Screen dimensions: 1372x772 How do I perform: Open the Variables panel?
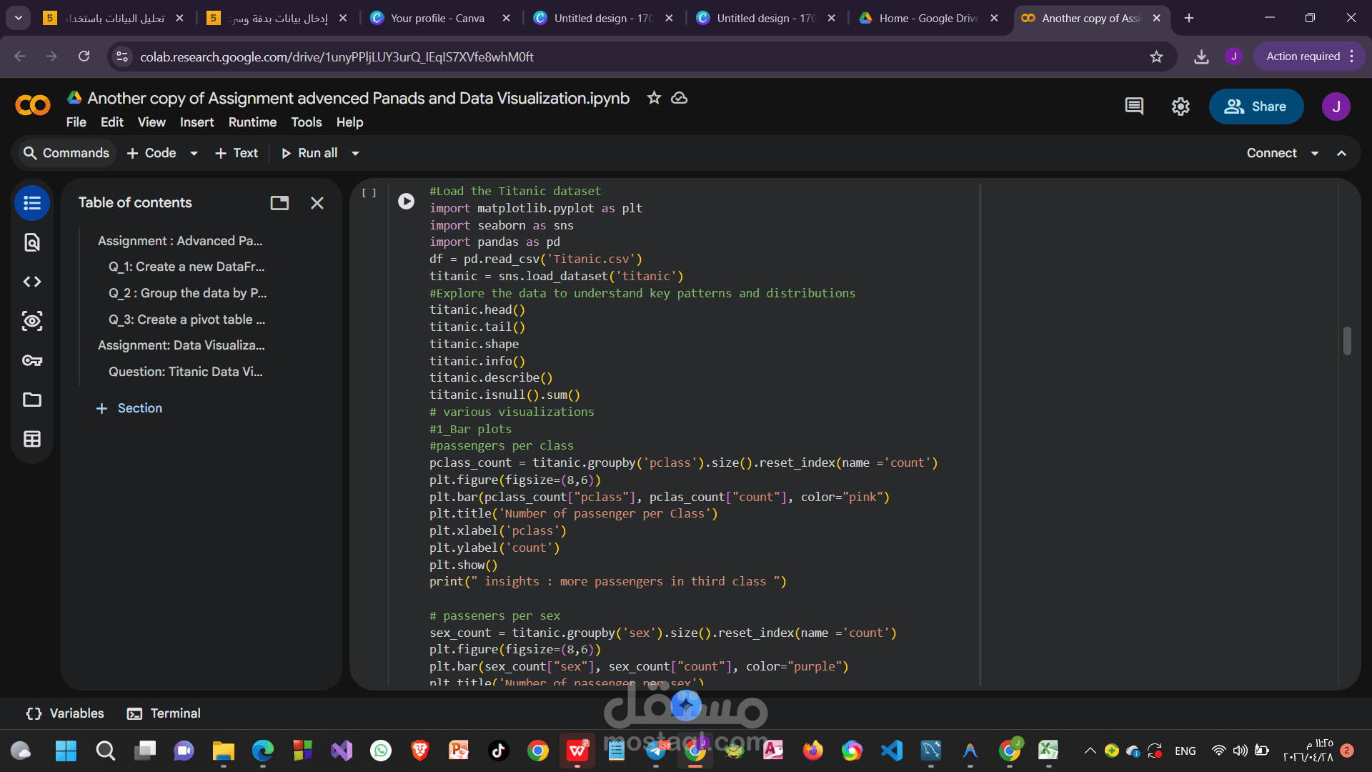point(65,713)
